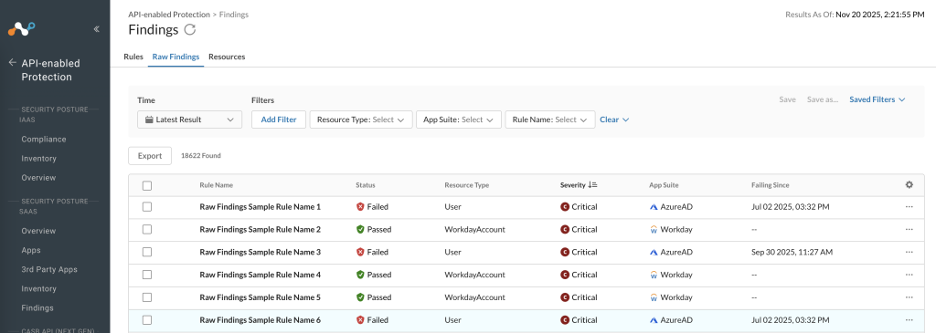Screen dimensions: 936x333
Task: Switch to the Resources tab
Action: click(x=227, y=57)
